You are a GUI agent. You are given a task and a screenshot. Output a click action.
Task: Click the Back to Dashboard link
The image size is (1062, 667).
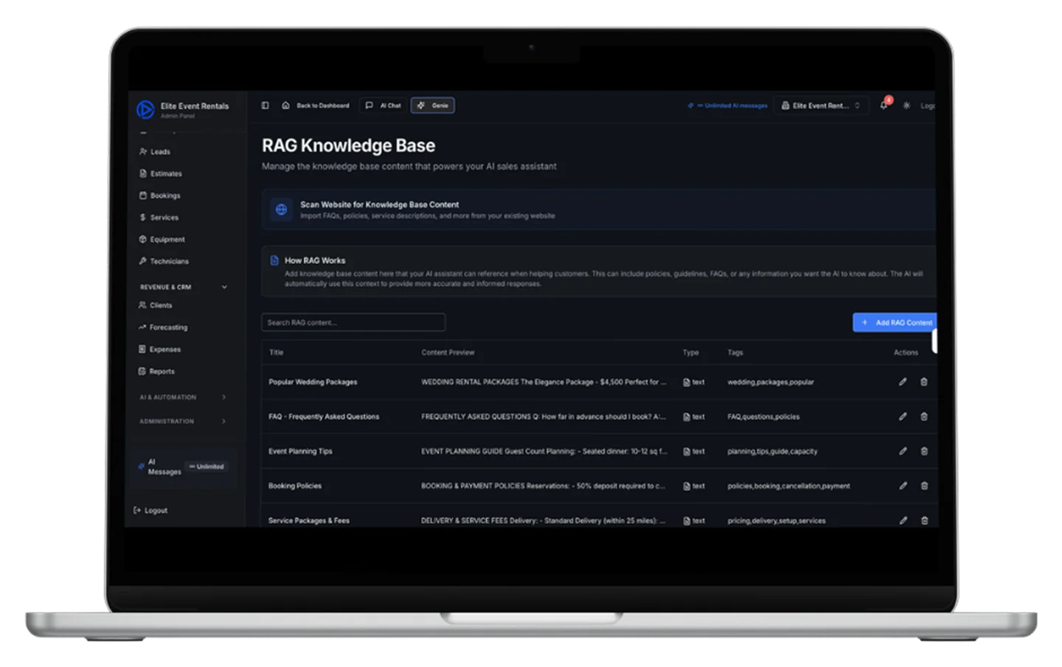[x=316, y=105]
